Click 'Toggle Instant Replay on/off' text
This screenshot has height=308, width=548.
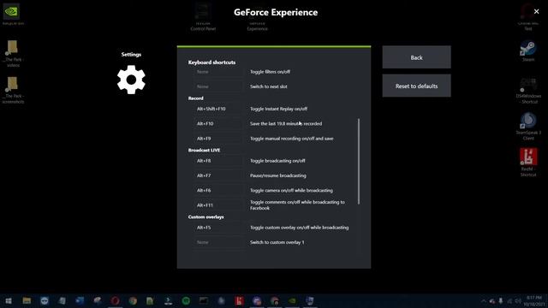pyautogui.click(x=278, y=109)
